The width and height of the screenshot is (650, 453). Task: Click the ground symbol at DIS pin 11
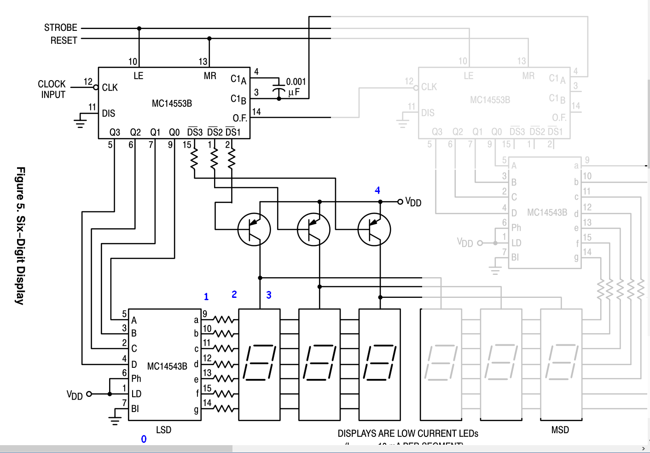80,122
